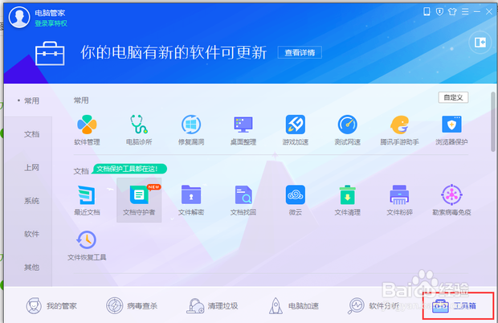498x323 pixels.
Task: Launch 文档守护者 tool
Action: [139, 200]
